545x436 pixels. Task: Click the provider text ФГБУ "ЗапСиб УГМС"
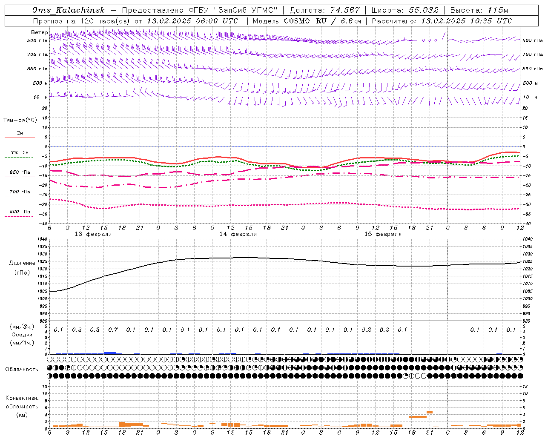(233, 10)
